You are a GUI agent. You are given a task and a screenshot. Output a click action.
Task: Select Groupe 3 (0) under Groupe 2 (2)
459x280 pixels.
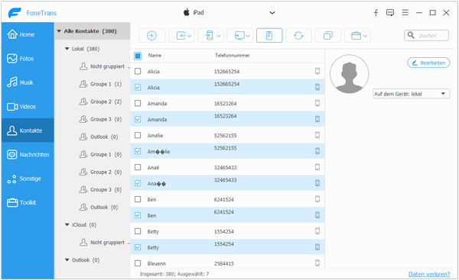click(101, 119)
